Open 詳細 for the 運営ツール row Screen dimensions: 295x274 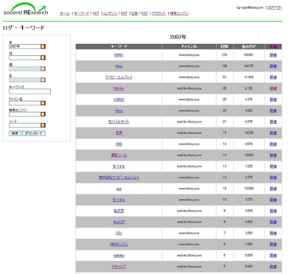point(273,155)
